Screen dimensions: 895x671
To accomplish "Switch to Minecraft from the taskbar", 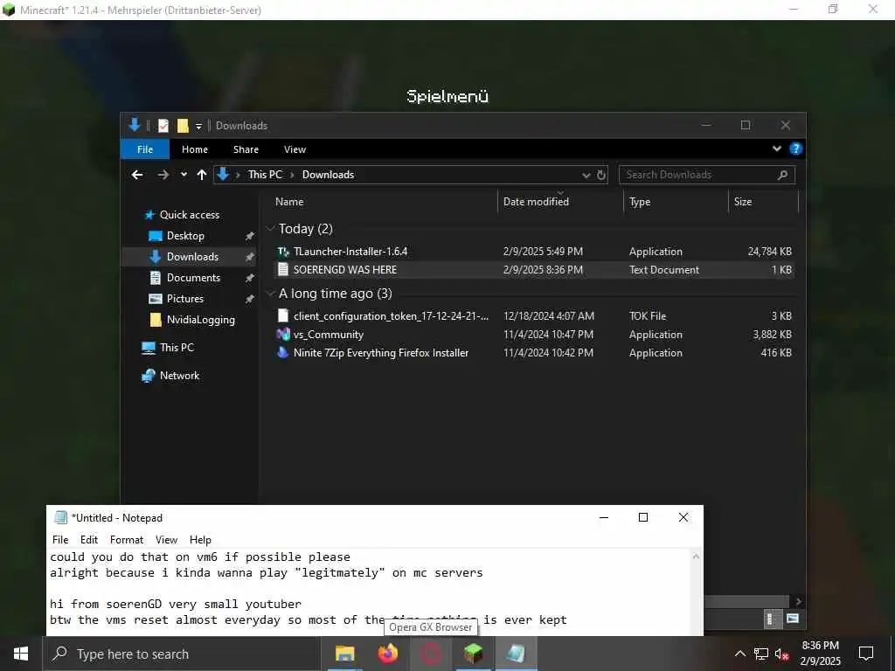I will pos(473,654).
